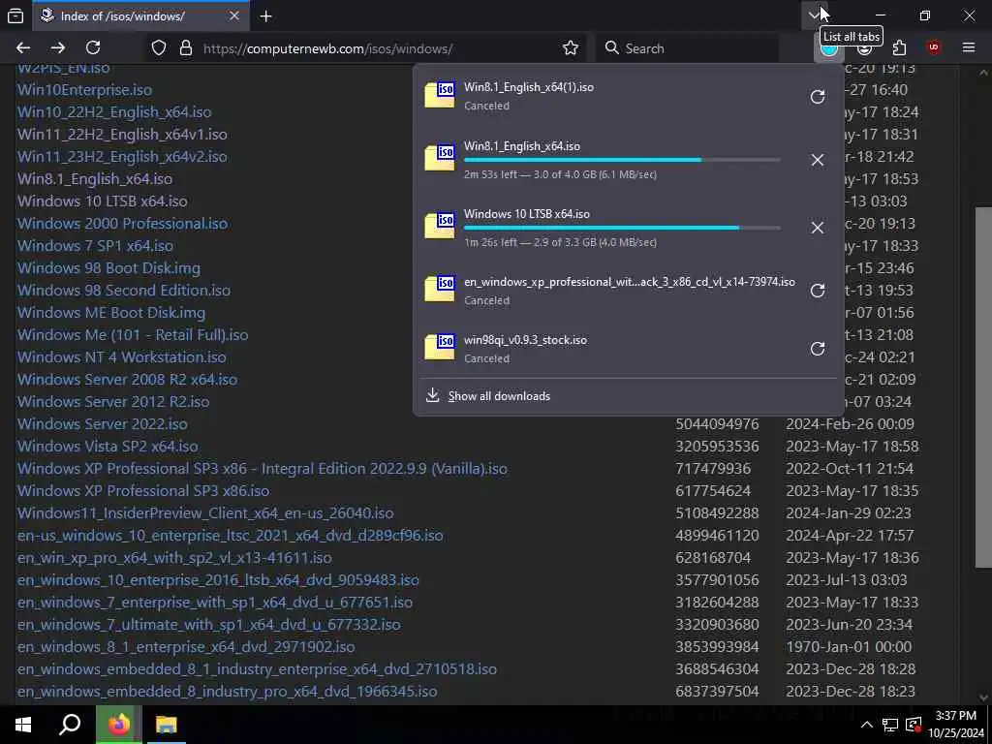
Task: Open the Extensions puzzle-piece menu
Action: pyautogui.click(x=899, y=48)
